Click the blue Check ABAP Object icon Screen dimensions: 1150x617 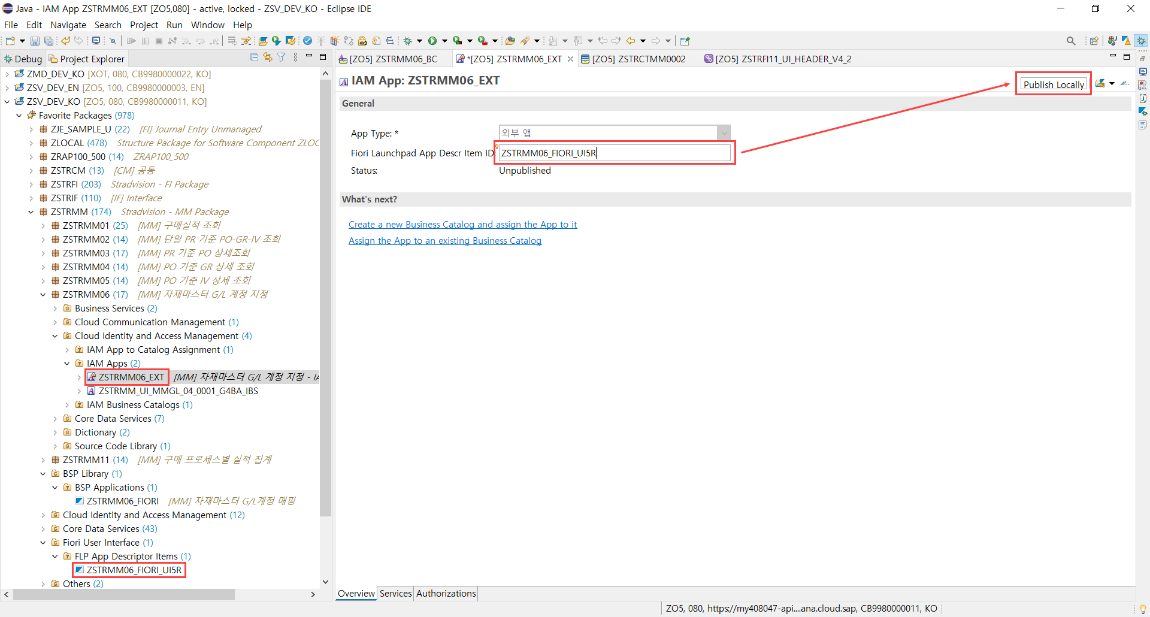307,41
